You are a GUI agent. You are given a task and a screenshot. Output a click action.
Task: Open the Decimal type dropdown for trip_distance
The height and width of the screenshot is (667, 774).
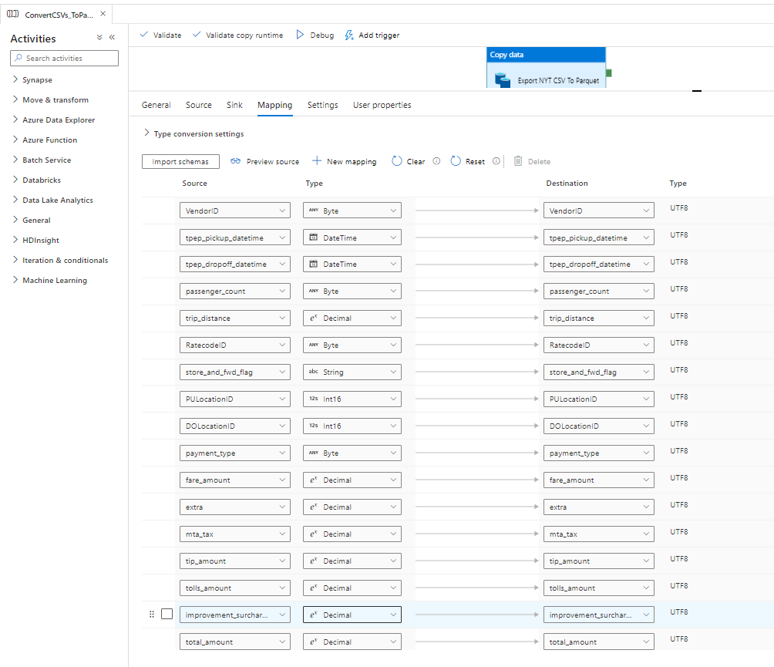[x=352, y=318]
